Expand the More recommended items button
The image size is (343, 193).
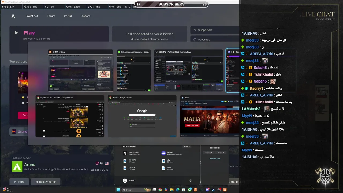187,146
